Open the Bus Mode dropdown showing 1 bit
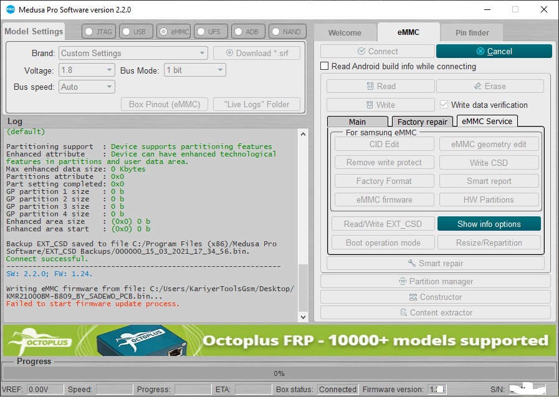 tap(194, 70)
